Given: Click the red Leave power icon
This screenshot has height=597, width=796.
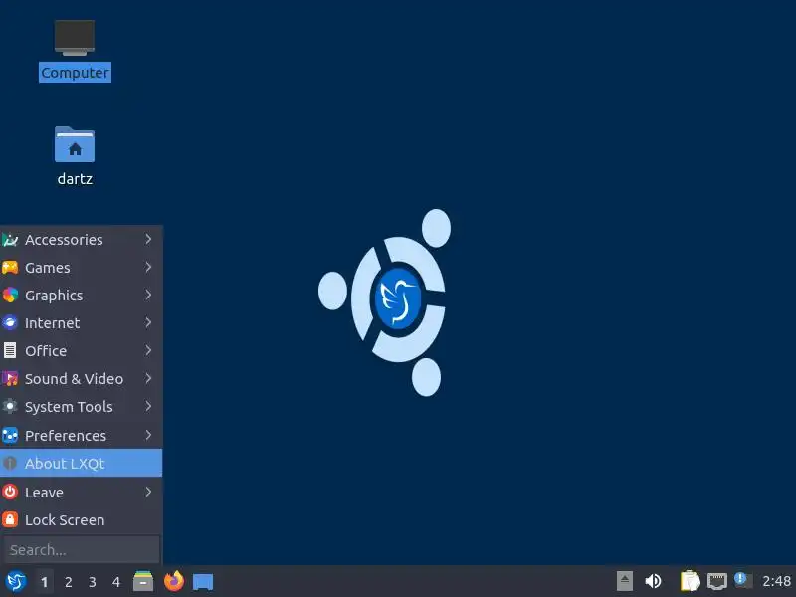Looking at the screenshot, I should click(10, 492).
